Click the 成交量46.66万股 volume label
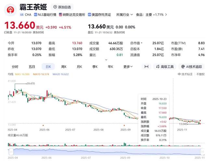This screenshot has height=162, width=208. point(18,135)
